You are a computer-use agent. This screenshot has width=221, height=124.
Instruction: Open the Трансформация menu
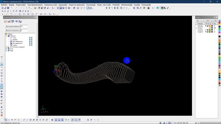(35, 5)
